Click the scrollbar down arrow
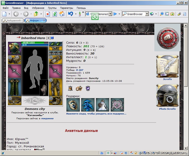 186,148
